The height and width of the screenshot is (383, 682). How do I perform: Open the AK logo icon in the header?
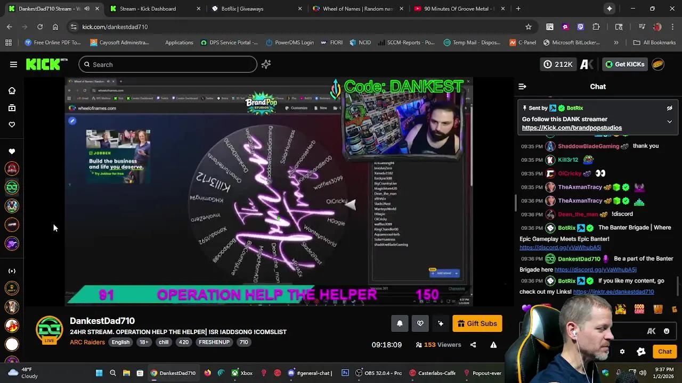586,64
